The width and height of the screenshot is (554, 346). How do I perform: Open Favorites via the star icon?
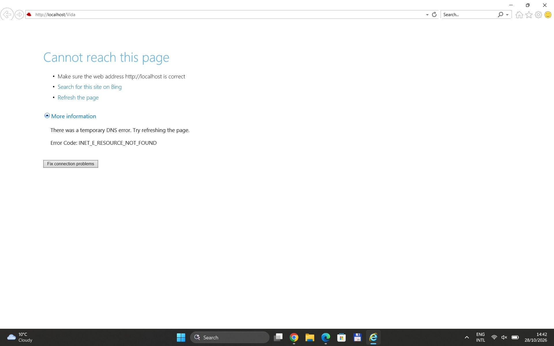(x=529, y=15)
